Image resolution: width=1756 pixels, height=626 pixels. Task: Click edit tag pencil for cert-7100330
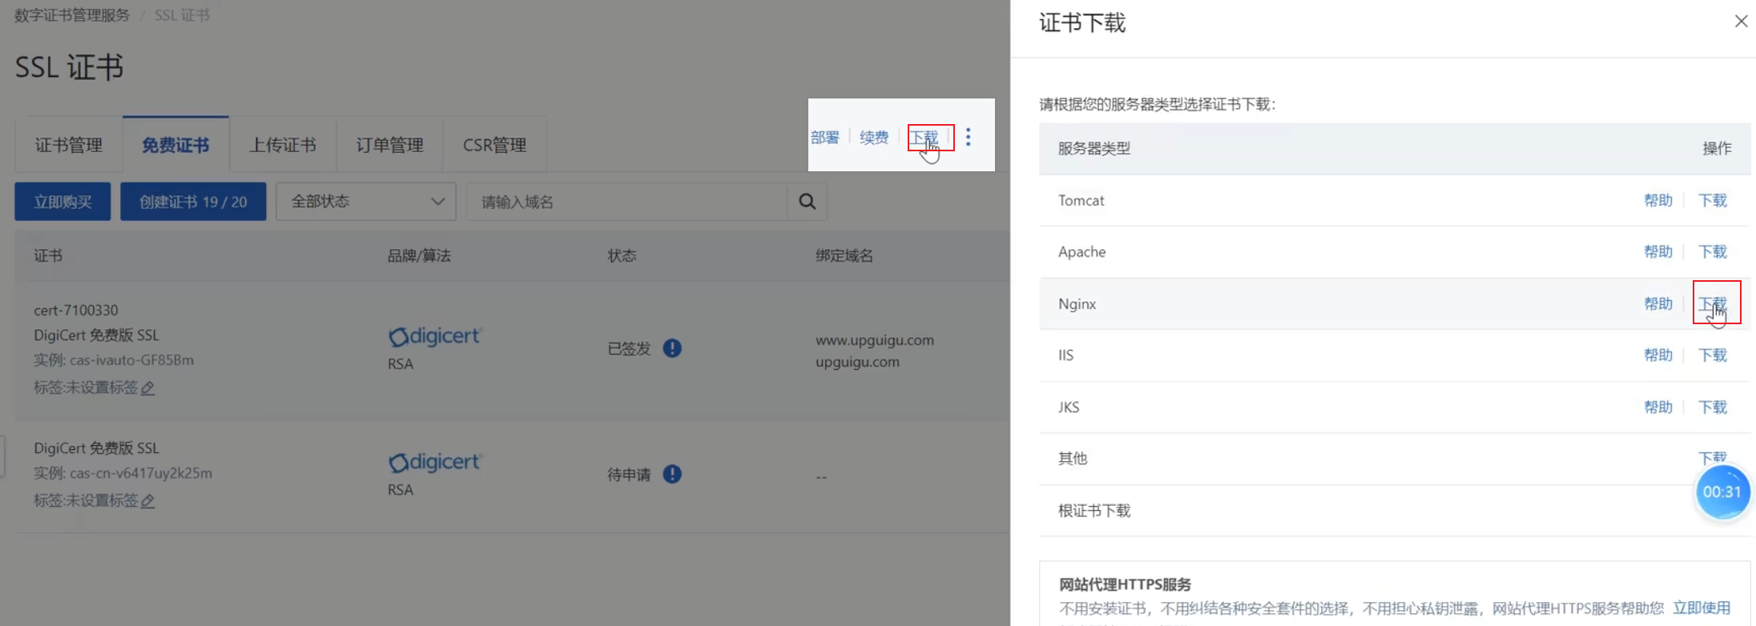point(147,388)
